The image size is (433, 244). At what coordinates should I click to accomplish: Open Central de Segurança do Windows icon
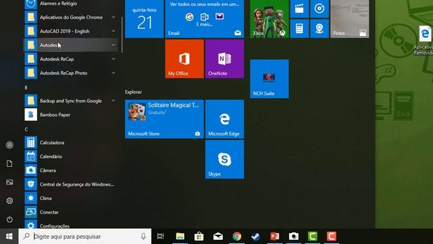pyautogui.click(x=30, y=184)
